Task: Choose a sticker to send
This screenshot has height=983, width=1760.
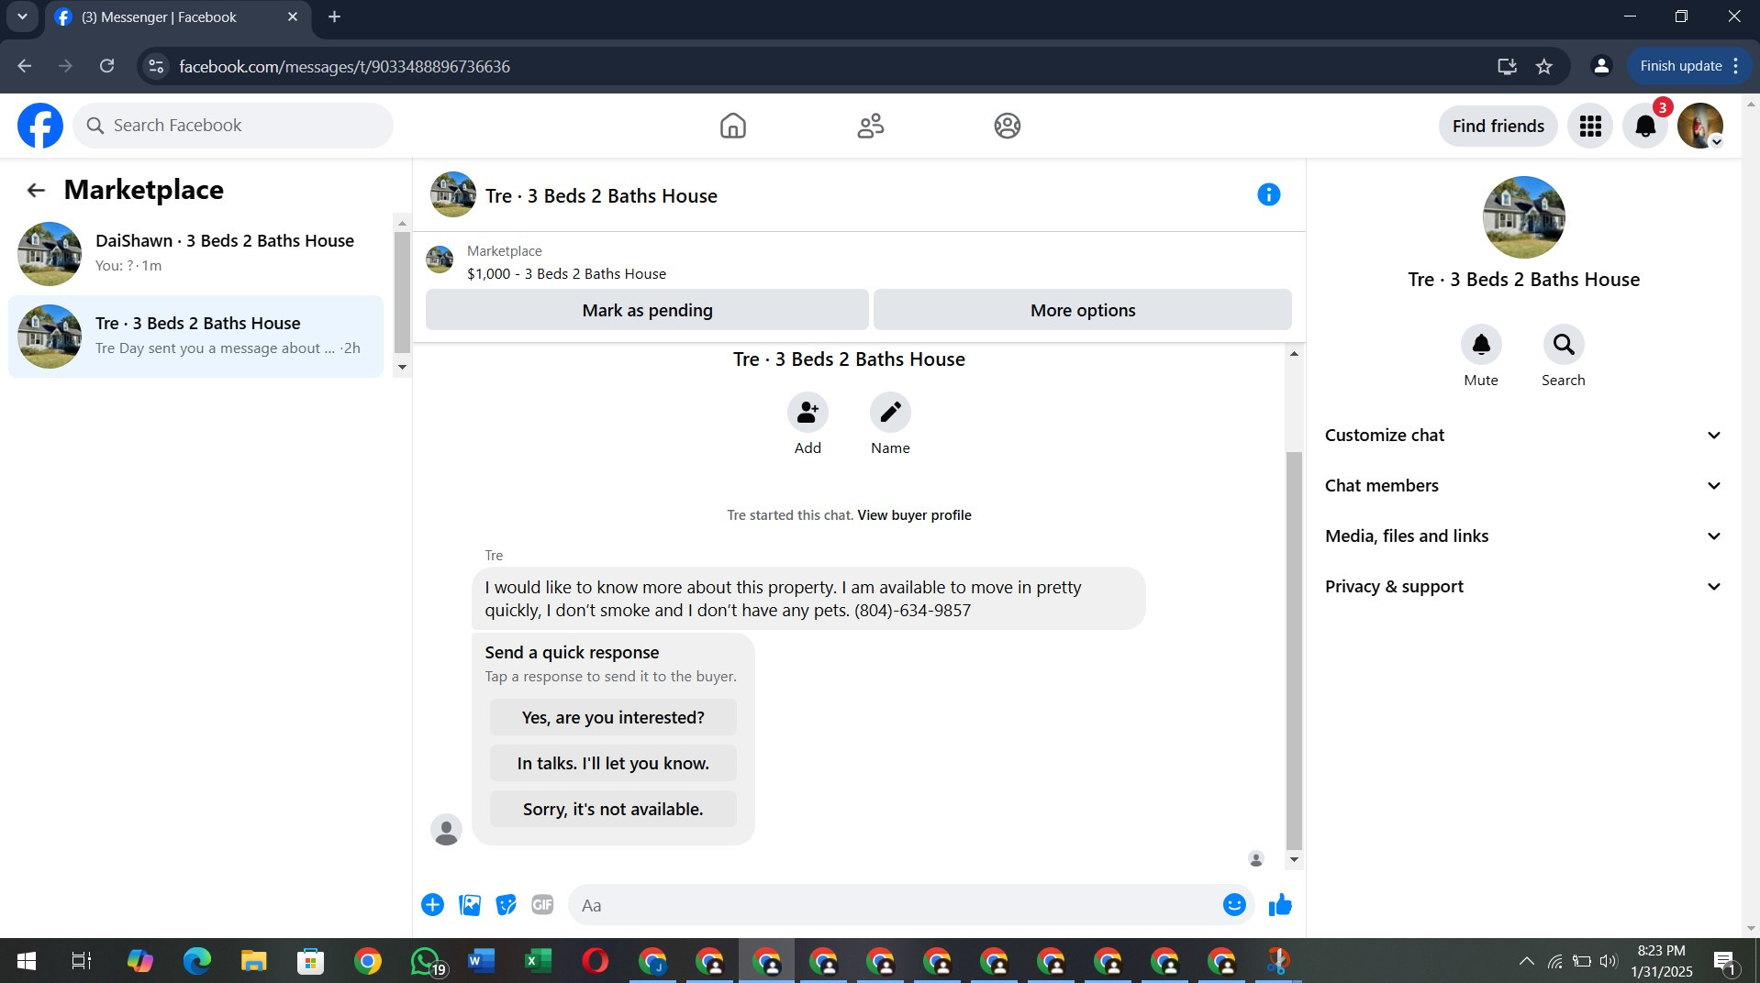Action: coord(506,905)
